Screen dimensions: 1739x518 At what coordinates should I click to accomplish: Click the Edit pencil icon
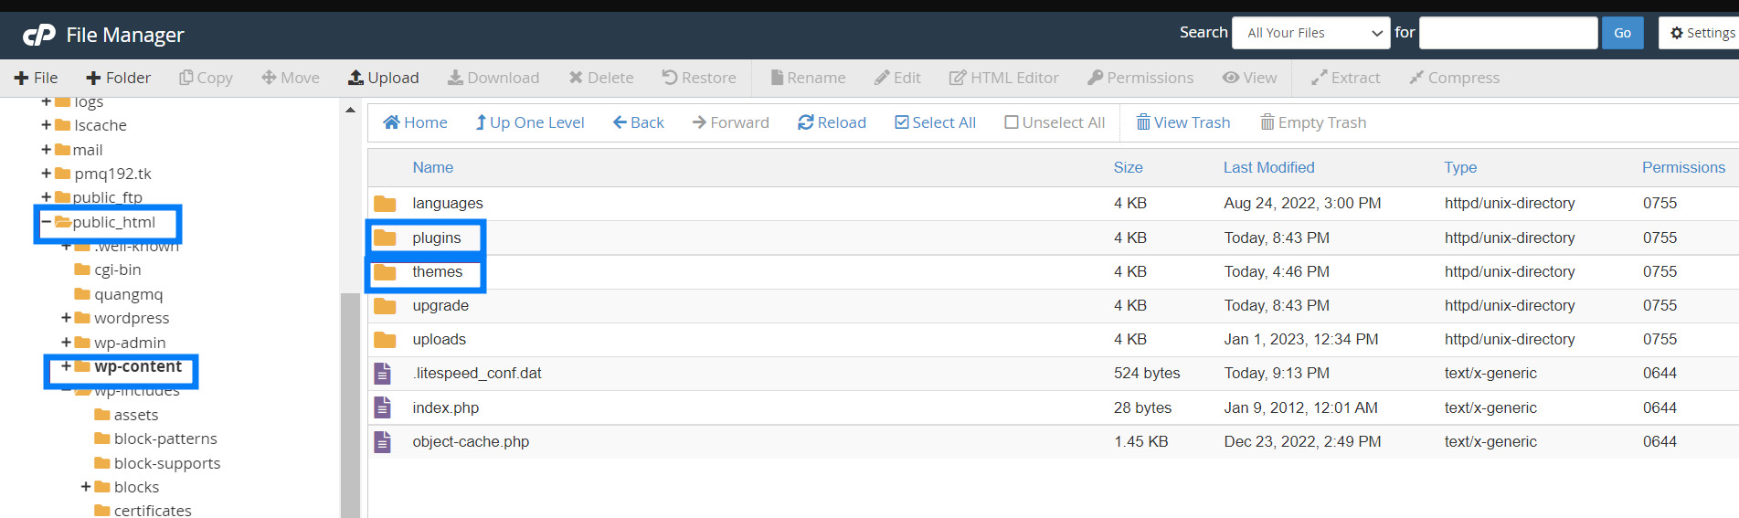tap(882, 78)
